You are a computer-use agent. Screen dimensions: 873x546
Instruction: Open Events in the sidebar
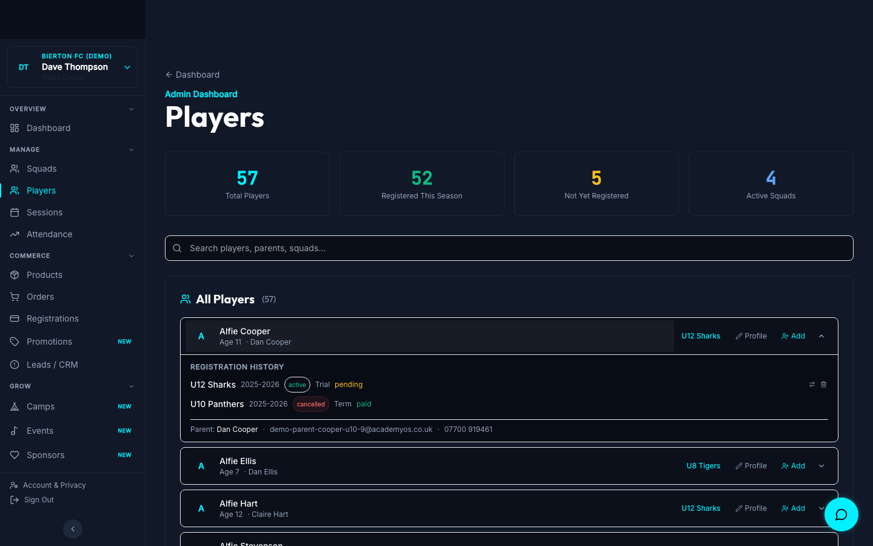pos(73,431)
